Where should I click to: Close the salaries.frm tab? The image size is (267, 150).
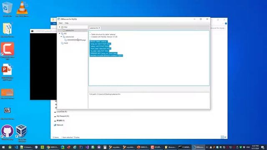99,28
